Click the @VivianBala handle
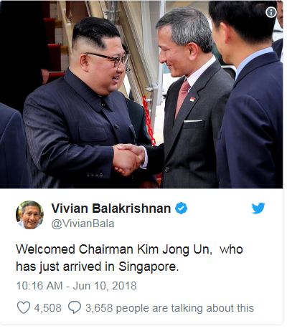This screenshot has width=287, height=331. coord(83,224)
